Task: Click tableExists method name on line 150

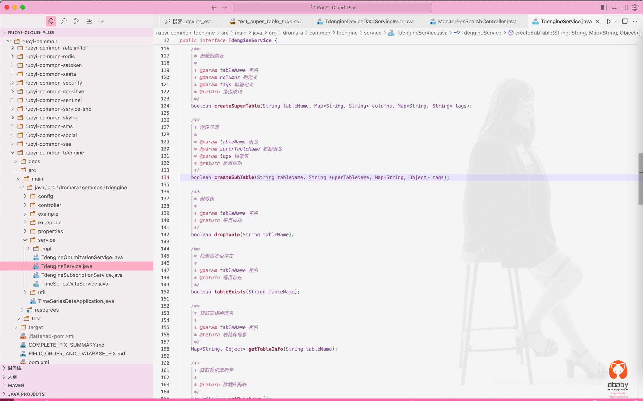Action: tap(230, 292)
